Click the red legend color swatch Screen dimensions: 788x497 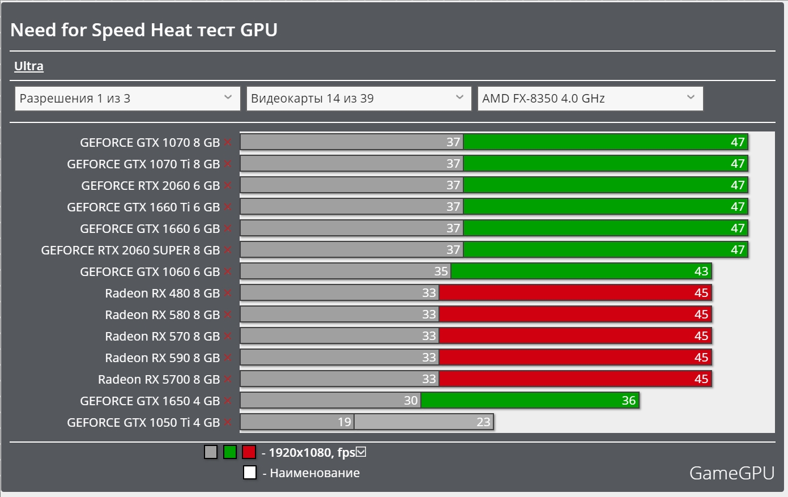click(x=249, y=452)
